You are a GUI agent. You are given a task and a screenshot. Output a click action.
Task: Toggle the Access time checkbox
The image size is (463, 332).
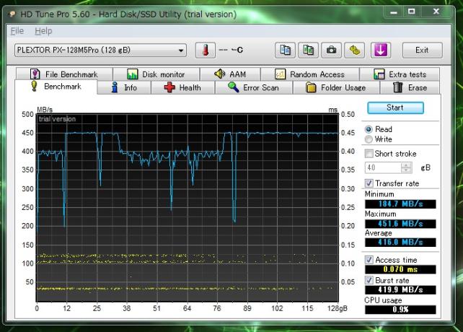pyautogui.click(x=370, y=260)
